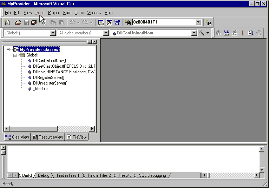Open the Undo history dropdown arrow

click(78, 22)
